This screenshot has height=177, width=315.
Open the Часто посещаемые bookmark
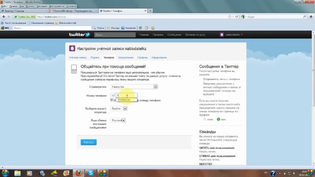coord(13,23)
